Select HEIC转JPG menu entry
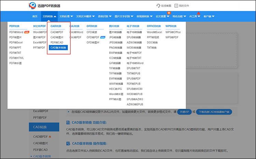Screen dimensions: 256x159 point(115,89)
